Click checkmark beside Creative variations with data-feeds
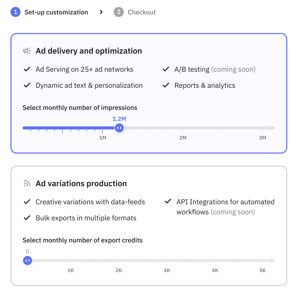 point(27,202)
